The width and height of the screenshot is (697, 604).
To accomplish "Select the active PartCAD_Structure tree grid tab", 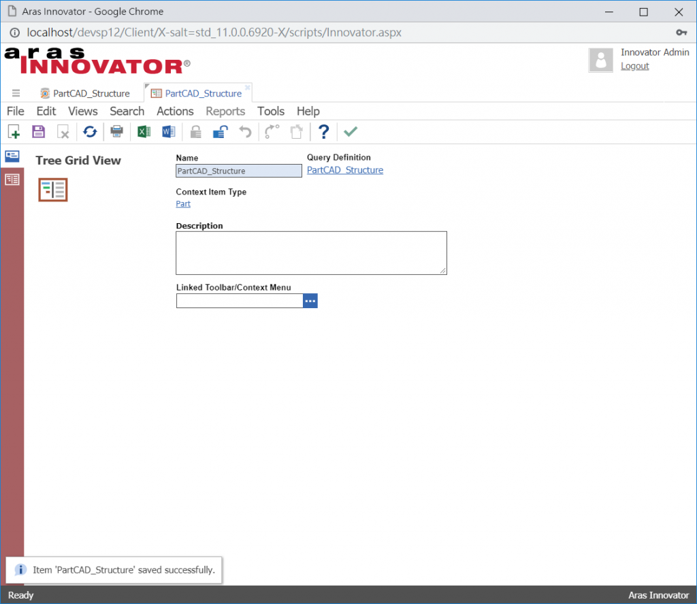I will pos(197,93).
